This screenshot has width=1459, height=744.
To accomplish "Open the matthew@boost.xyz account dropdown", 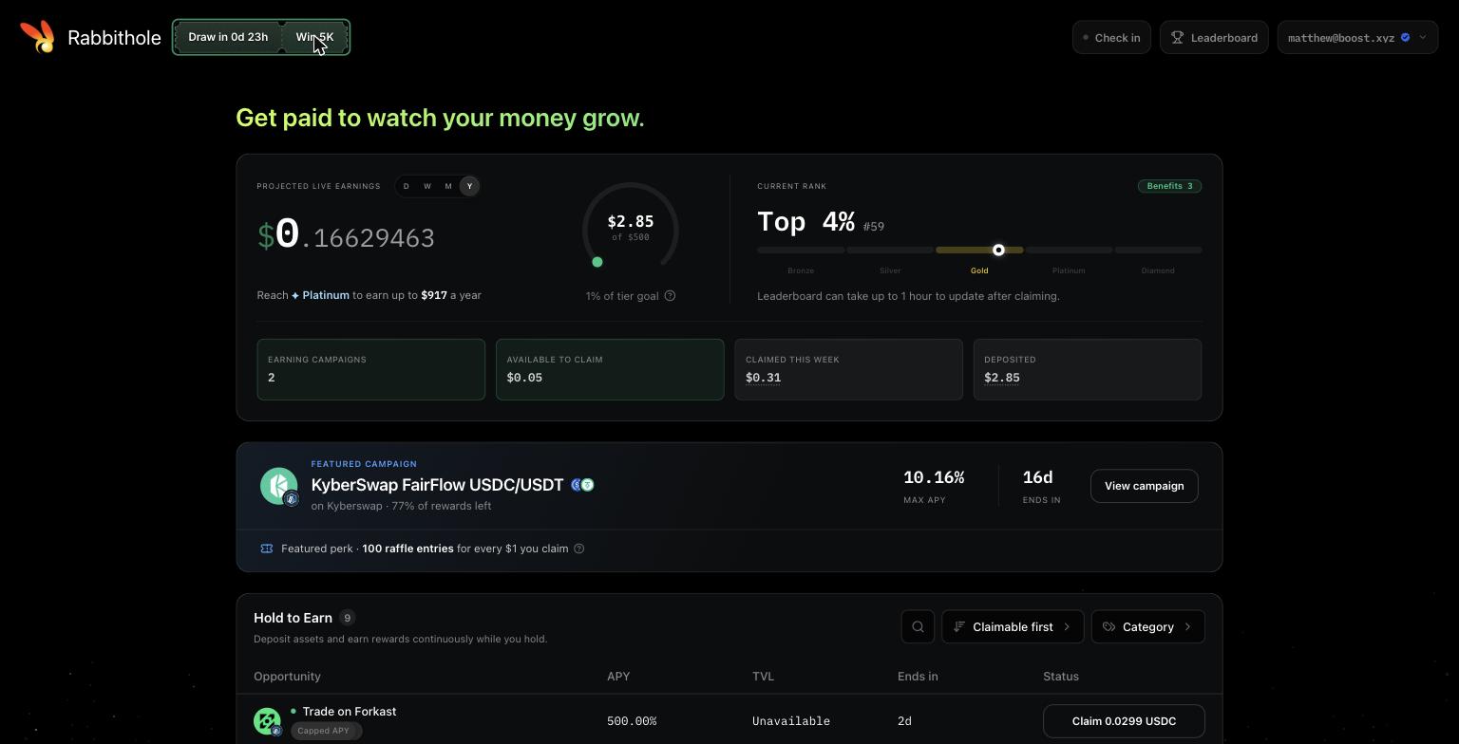I will [x=1357, y=38].
